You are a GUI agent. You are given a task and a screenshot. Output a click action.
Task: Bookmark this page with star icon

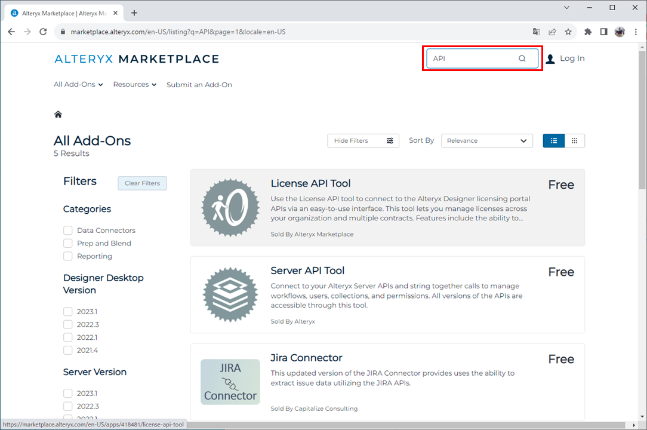[x=568, y=32]
